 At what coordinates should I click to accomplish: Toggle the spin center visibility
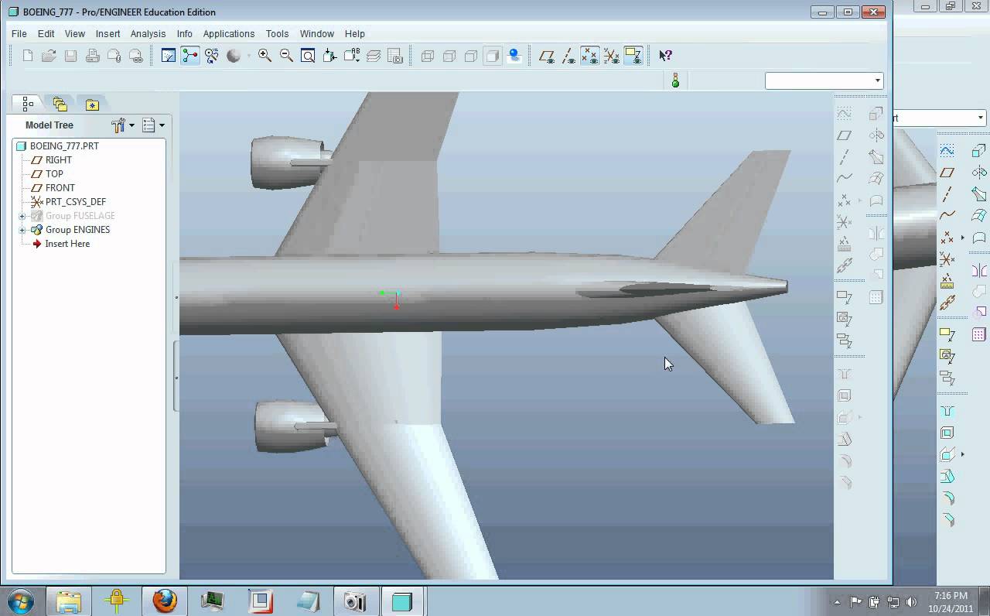(514, 55)
